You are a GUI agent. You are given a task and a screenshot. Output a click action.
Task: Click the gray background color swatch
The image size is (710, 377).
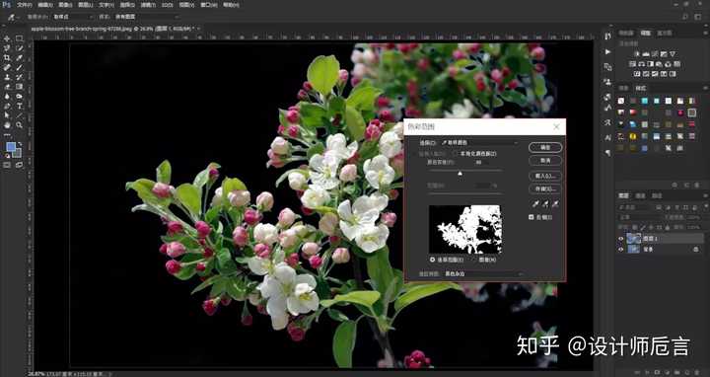[17, 153]
